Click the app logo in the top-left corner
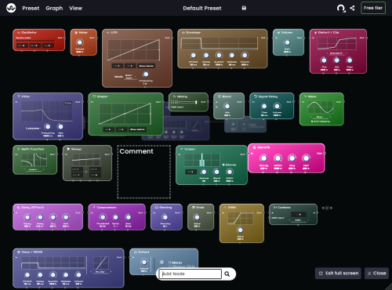Viewport: 392px width, 290px height. click(11, 8)
